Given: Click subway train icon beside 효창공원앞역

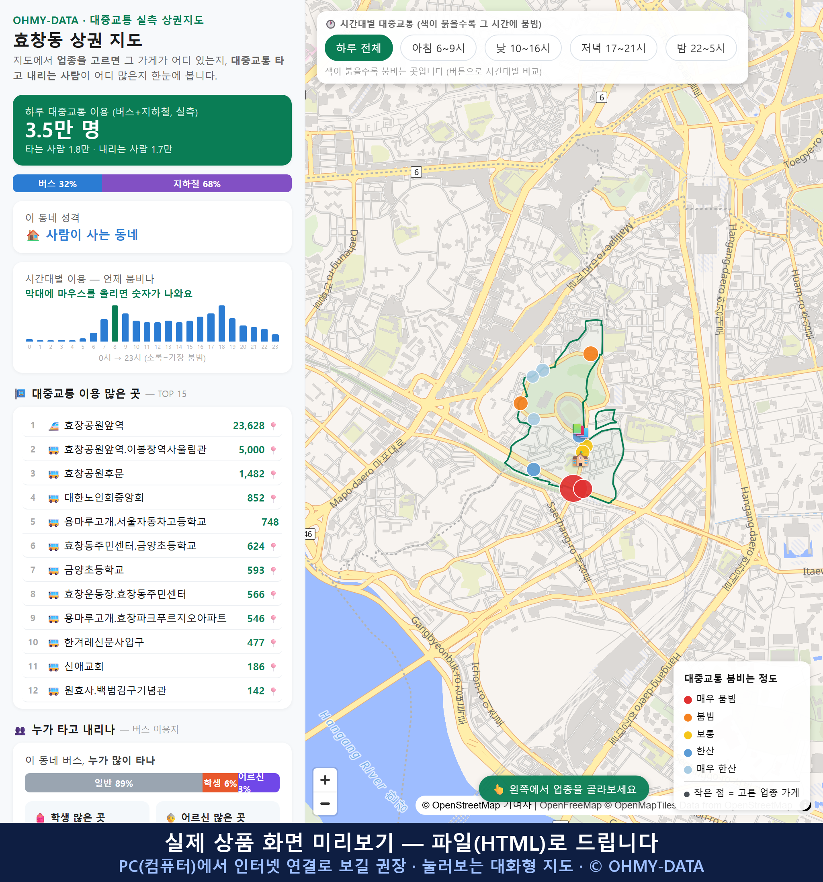Looking at the screenshot, I should (53, 426).
